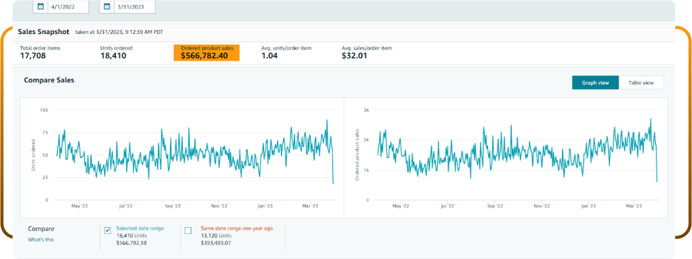Click the red Same date range one year ago label
This screenshot has height=259, width=692.
coord(236,228)
